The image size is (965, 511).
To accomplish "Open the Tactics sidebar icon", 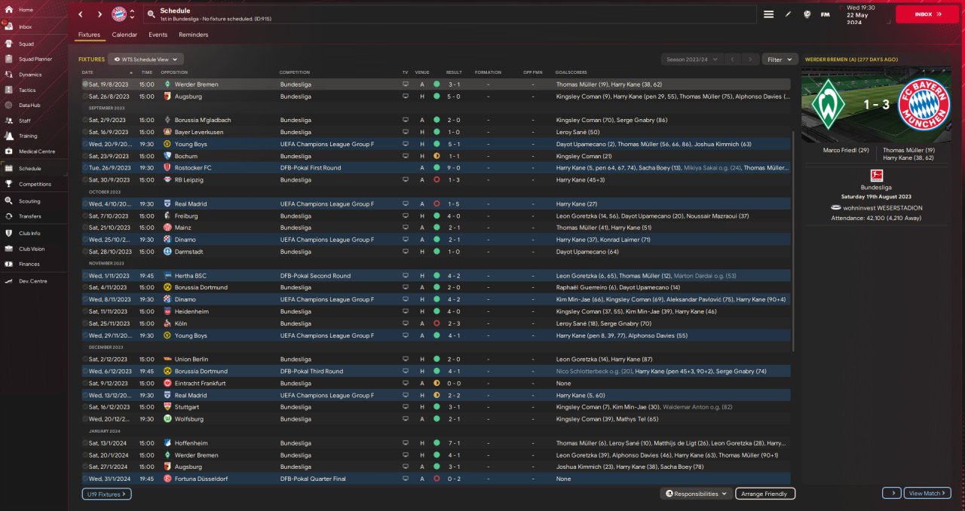I will pos(8,90).
